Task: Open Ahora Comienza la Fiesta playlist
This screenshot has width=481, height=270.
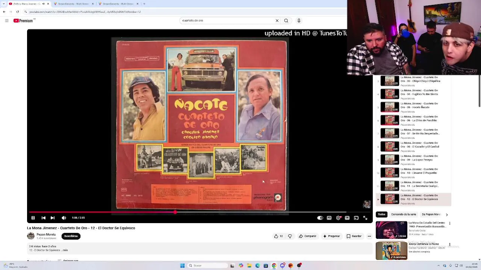Action: click(392, 251)
